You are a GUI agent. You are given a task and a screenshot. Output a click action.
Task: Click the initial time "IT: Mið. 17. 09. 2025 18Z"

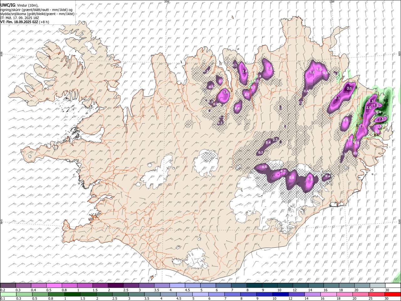(x=19, y=18)
